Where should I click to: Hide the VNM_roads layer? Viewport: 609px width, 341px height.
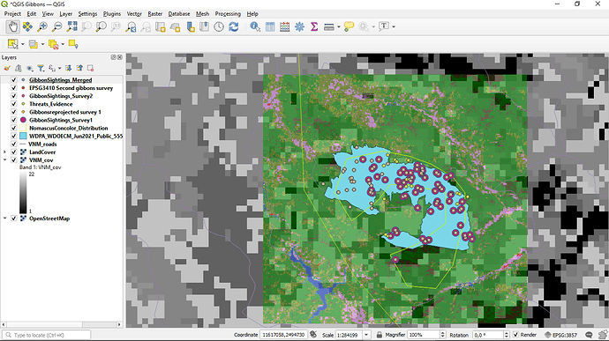point(14,144)
